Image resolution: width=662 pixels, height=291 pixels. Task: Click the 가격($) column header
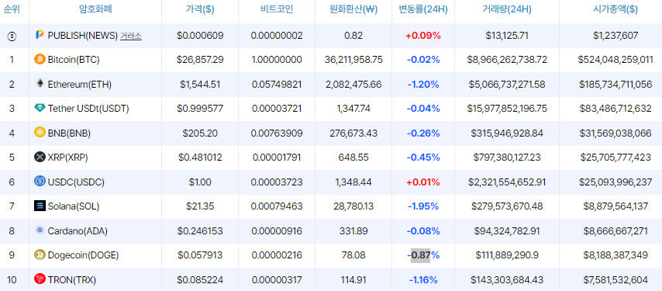(x=200, y=9)
